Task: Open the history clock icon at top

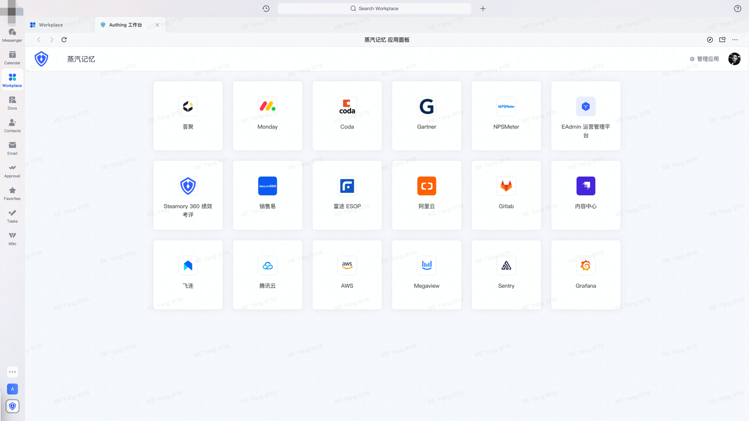Action: pyautogui.click(x=266, y=8)
